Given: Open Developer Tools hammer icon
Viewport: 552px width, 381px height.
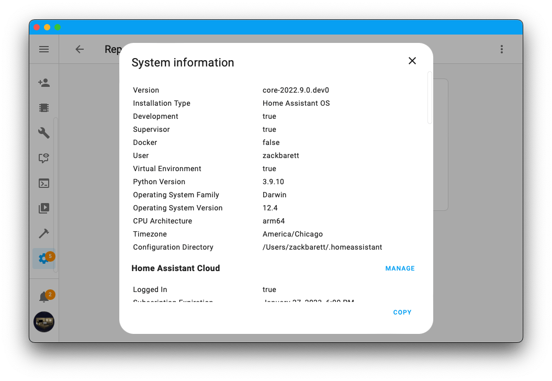Looking at the screenshot, I should (x=44, y=233).
